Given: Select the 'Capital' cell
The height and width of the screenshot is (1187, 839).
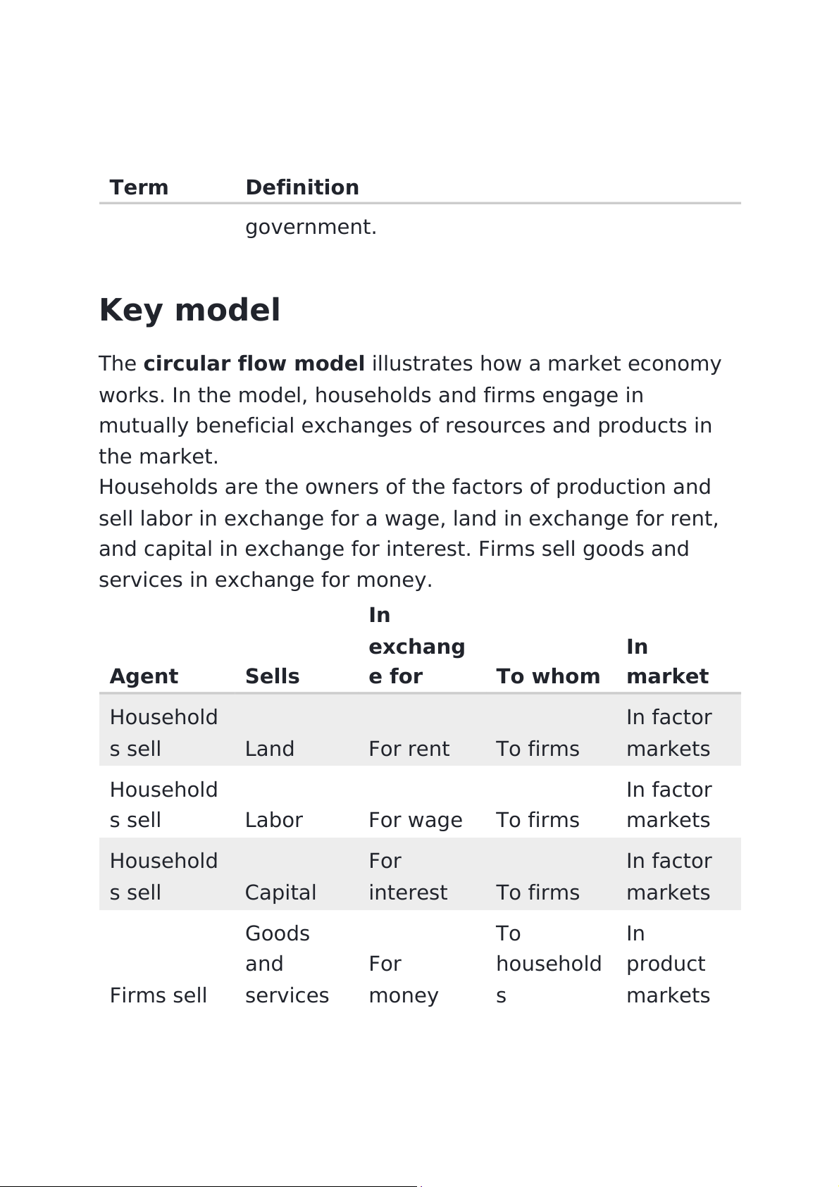Looking at the screenshot, I should (280, 892).
